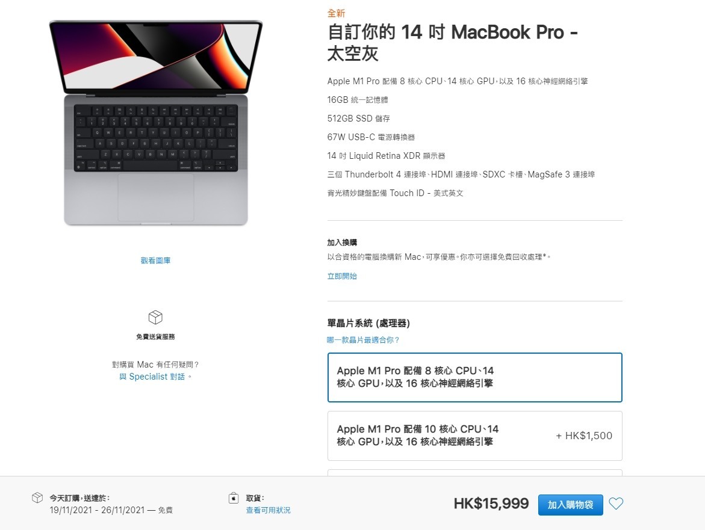Open 查看可用狀況 pickup availability link
The height and width of the screenshot is (530, 705).
tap(268, 510)
